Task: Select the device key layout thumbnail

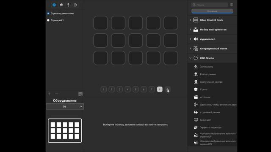Action: pos(65,130)
